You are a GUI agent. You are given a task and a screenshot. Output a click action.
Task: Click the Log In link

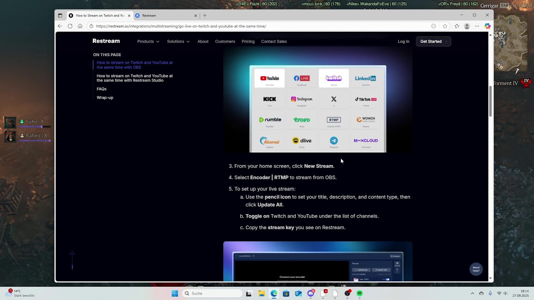click(x=403, y=41)
